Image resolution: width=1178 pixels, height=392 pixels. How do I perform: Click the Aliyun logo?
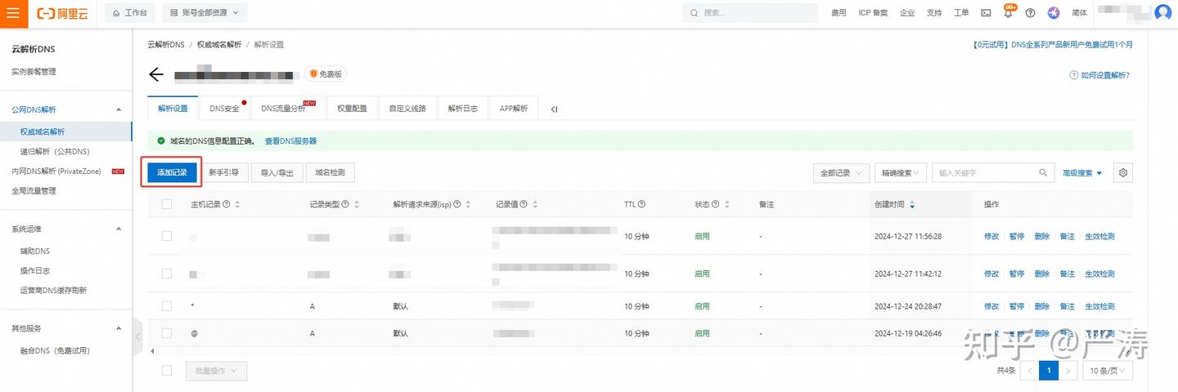pos(61,13)
